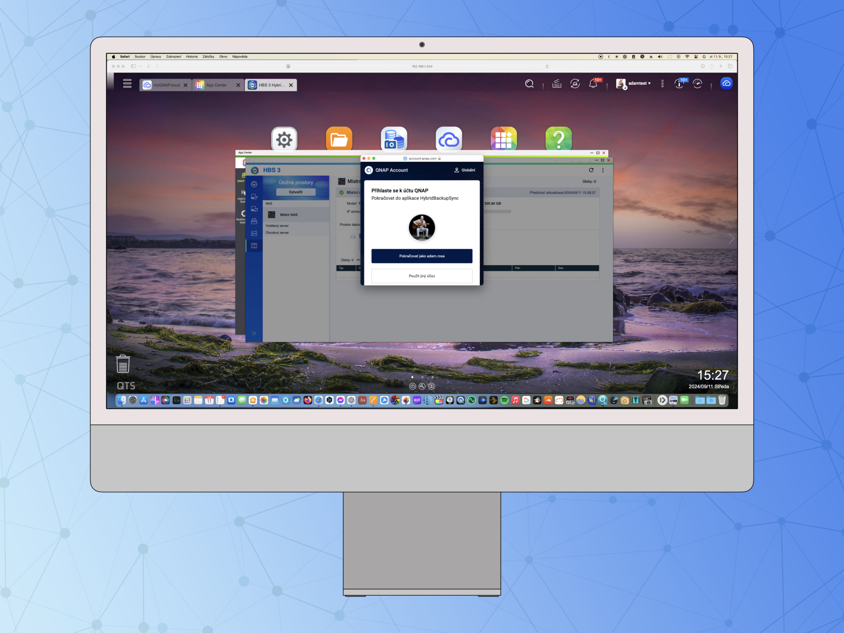Open the notifications bell icon
Screen dimensions: 844x633
coord(593,84)
